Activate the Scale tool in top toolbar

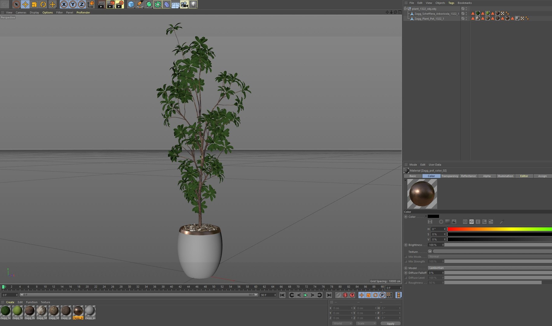click(x=34, y=5)
